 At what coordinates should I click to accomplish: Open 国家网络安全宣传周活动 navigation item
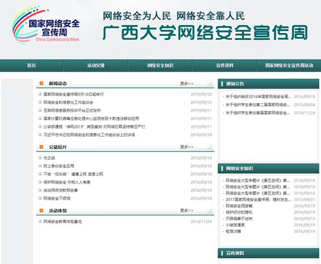pyautogui.click(x=289, y=65)
